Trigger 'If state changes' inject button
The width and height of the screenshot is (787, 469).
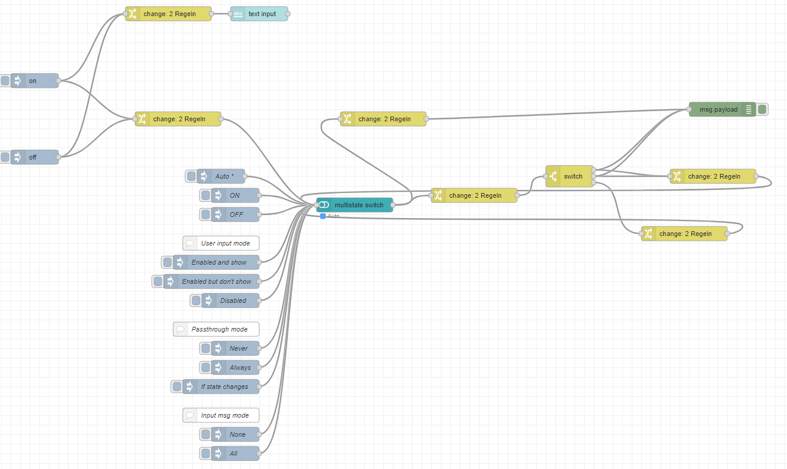(177, 387)
